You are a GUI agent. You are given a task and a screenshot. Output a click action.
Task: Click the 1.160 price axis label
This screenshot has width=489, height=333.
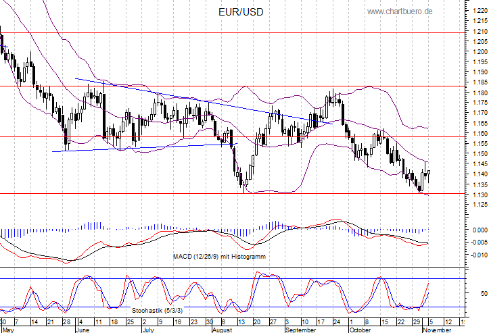tap(478, 133)
